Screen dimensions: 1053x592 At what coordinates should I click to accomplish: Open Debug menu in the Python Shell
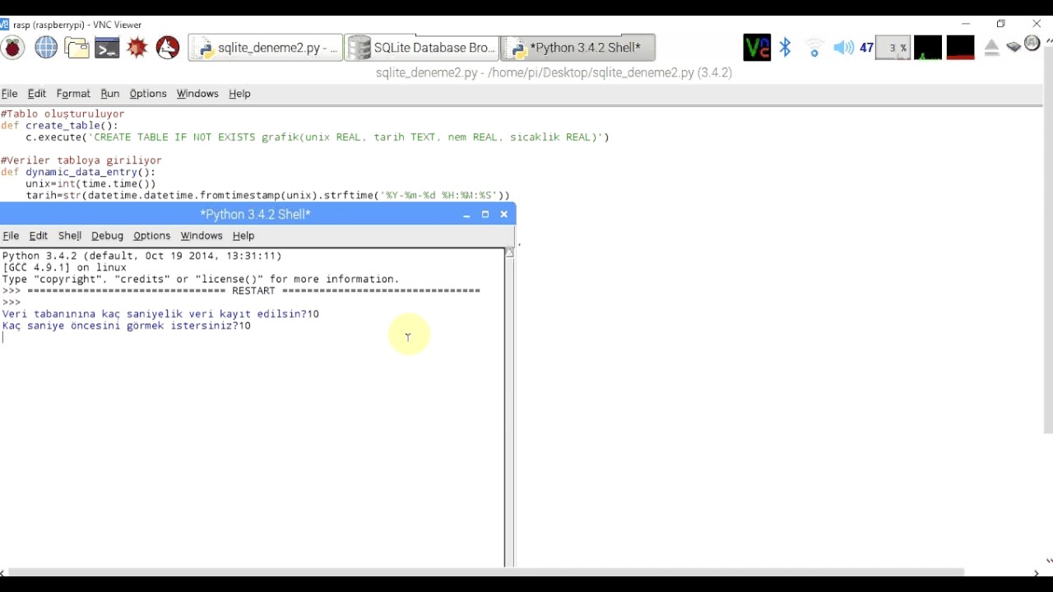[x=107, y=236]
